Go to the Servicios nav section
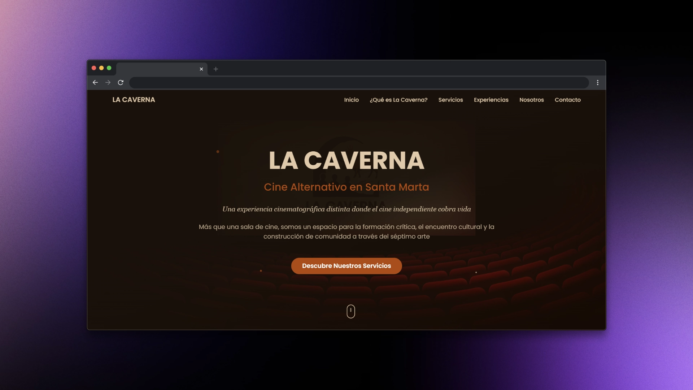 pyautogui.click(x=450, y=100)
